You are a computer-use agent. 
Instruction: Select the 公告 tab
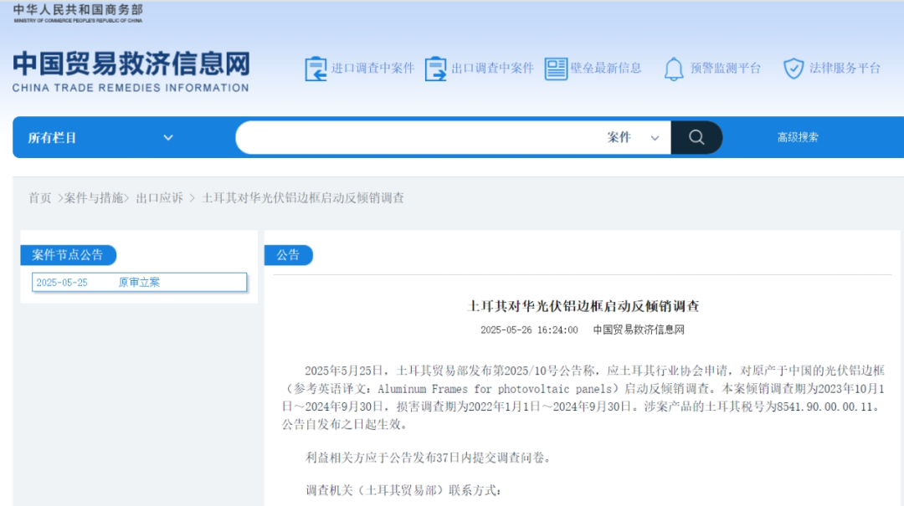tap(288, 255)
